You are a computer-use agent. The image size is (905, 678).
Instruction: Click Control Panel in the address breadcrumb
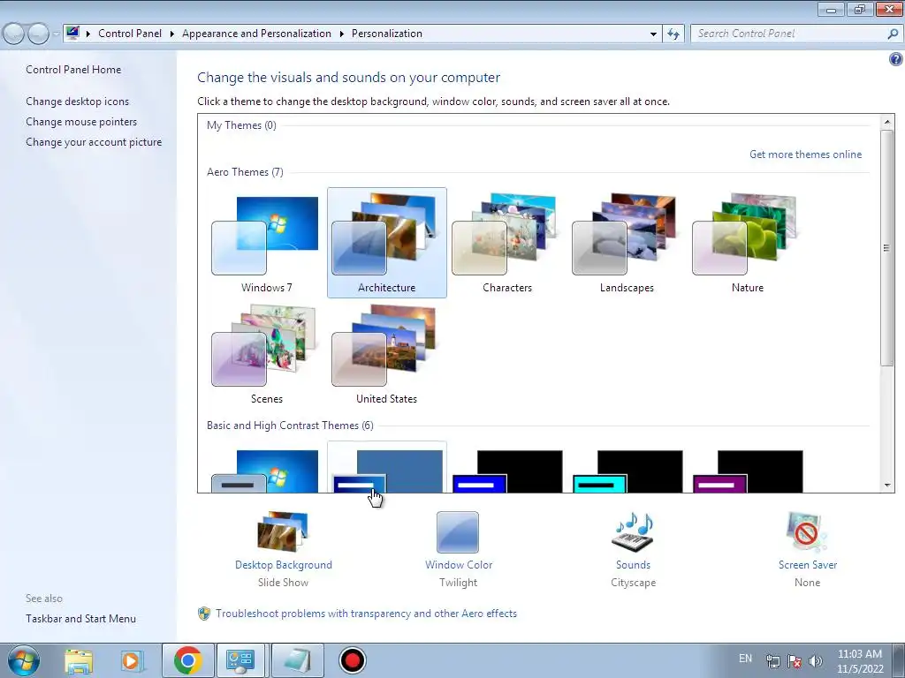130,34
